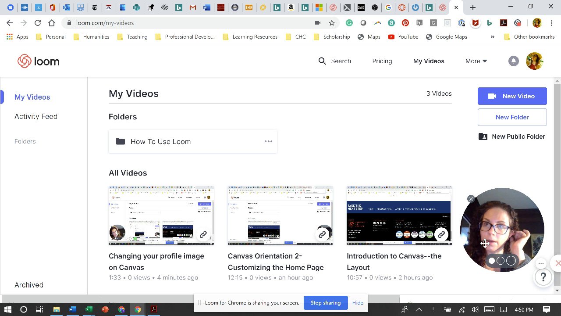The height and width of the screenshot is (316, 561).
Task: Open the help question mark button
Action: click(543, 277)
